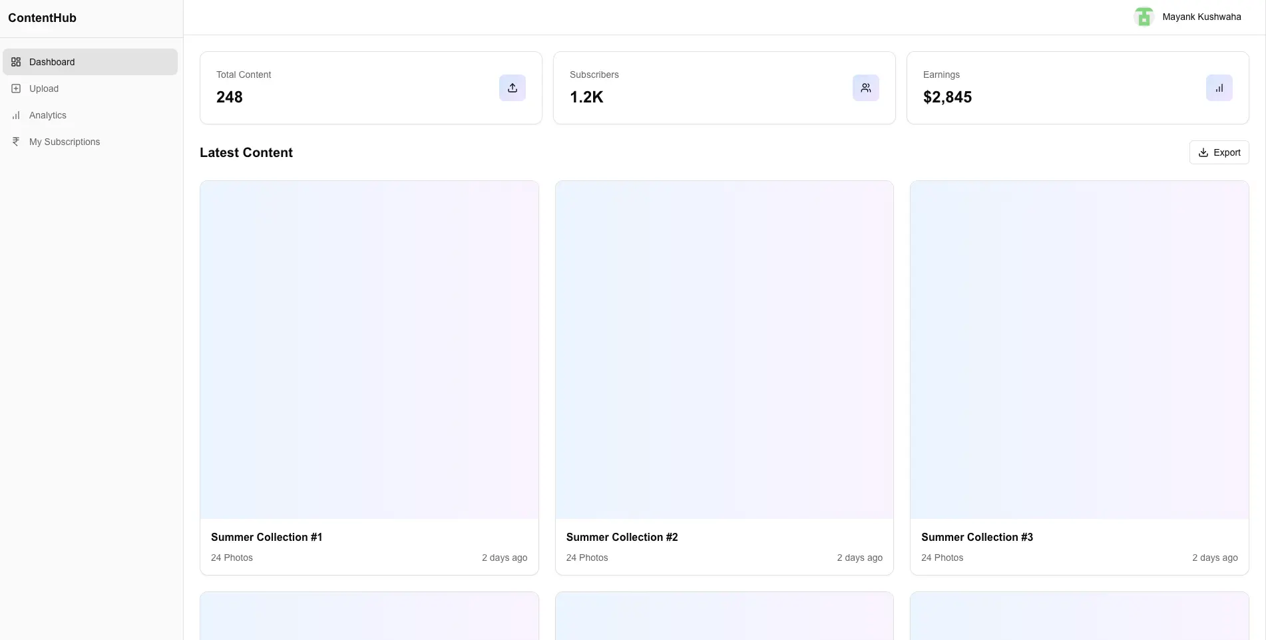
Task: Click the Subscribers label
Action: [594, 75]
